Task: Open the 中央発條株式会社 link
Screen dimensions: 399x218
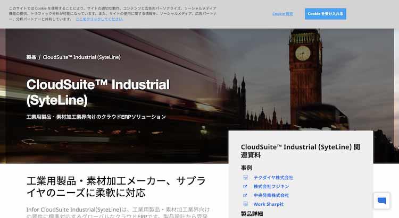Action: pos(271,195)
